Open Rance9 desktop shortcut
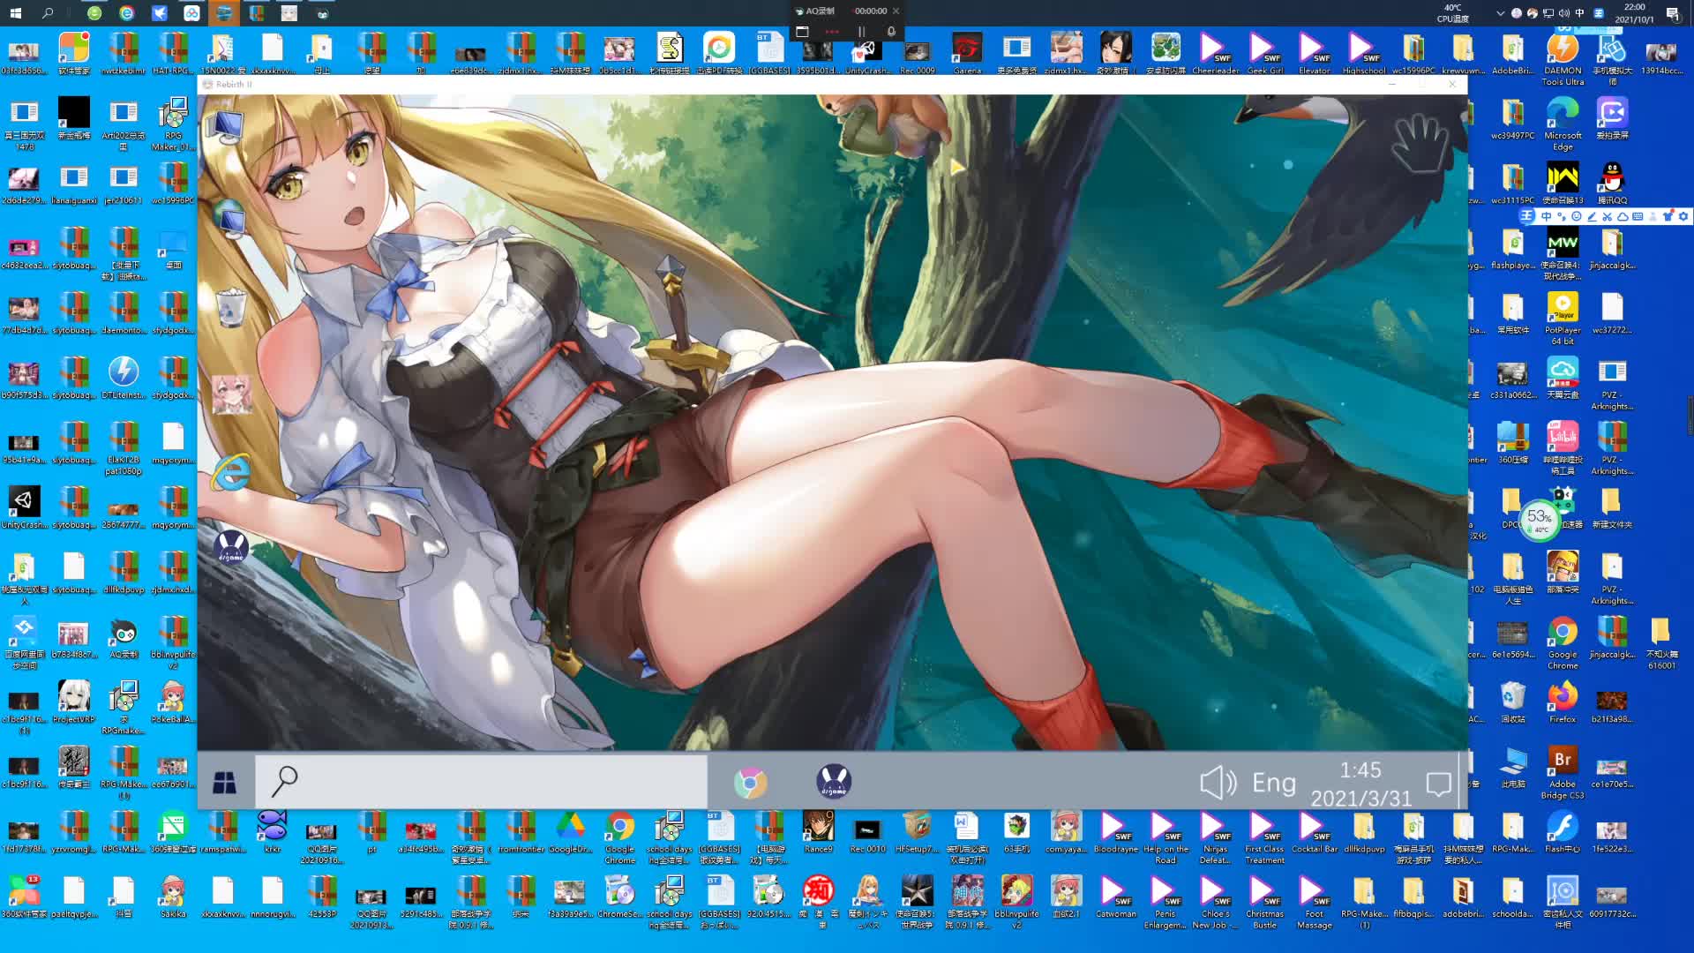Screen dimensions: 1694x953 click(818, 831)
